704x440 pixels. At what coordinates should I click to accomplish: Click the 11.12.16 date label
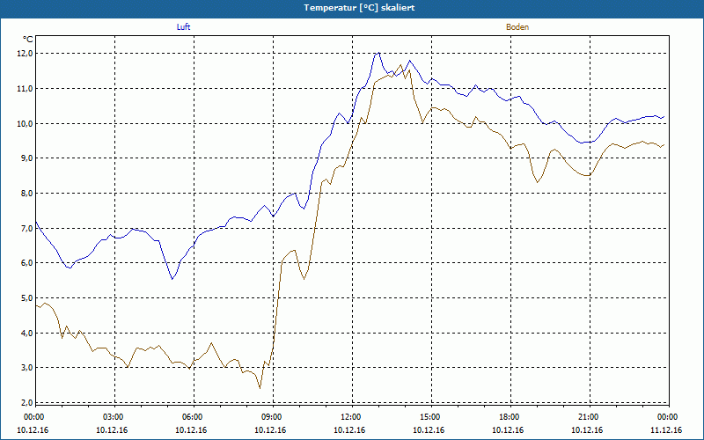666,430
